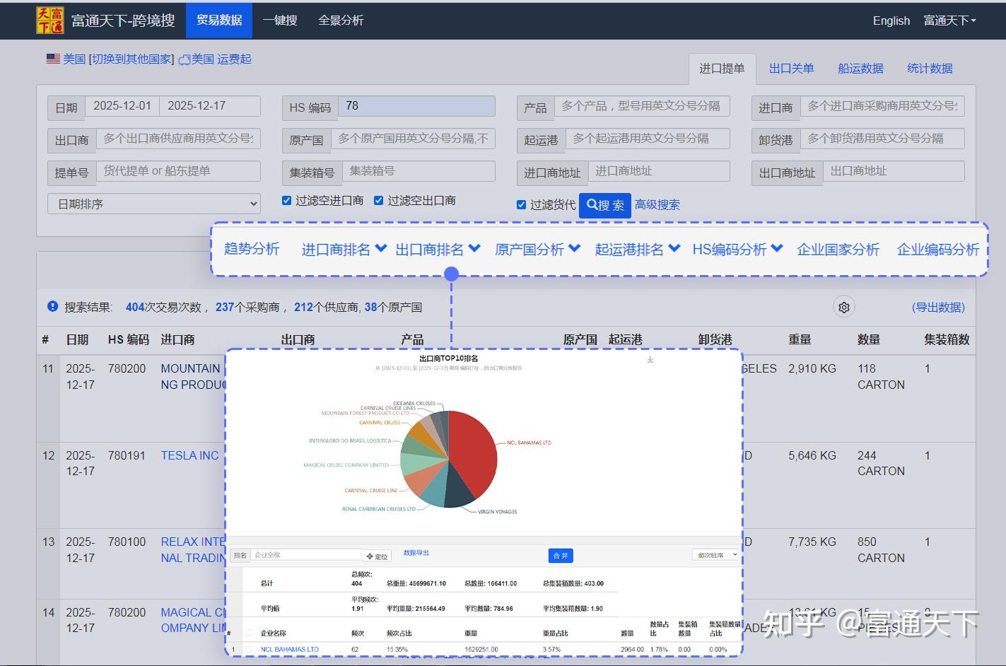Click the blue 合并 button

click(x=561, y=556)
